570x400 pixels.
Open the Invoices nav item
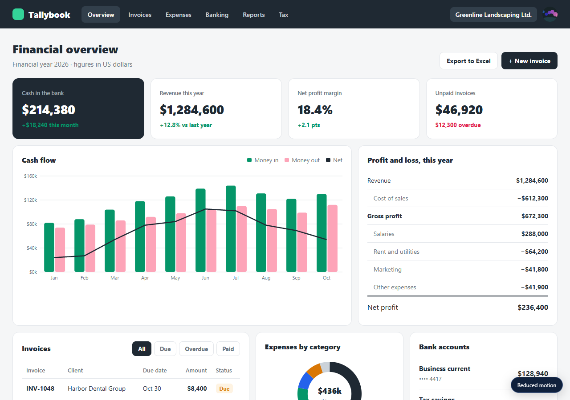(x=140, y=15)
